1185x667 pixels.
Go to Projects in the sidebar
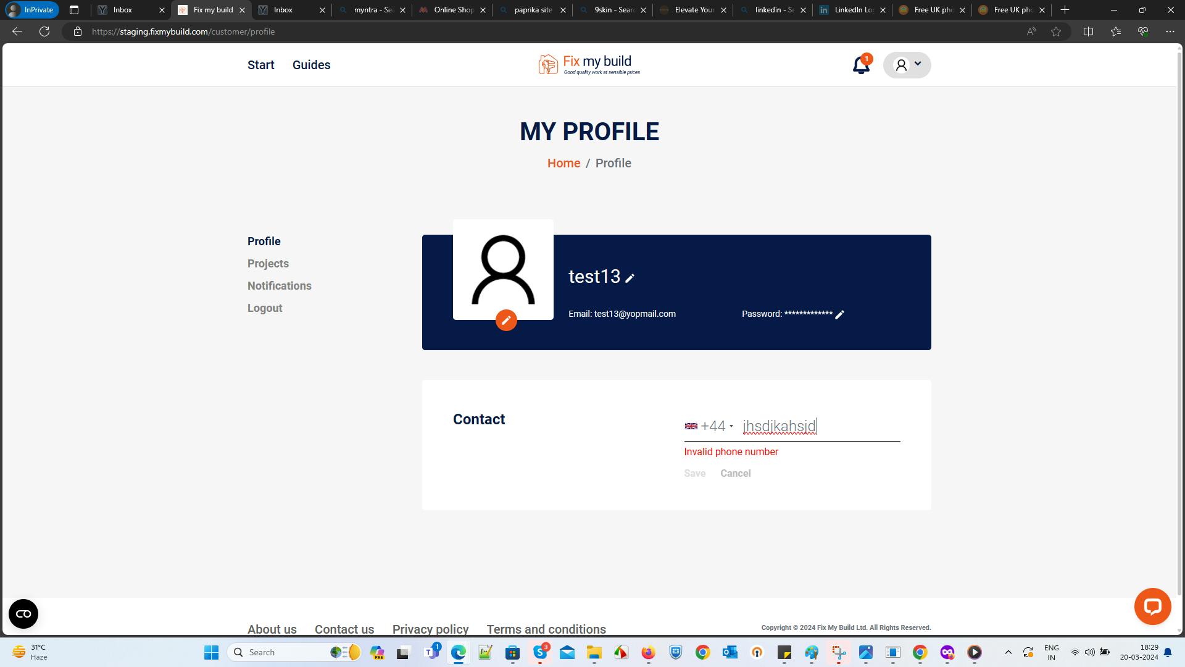[x=268, y=264]
